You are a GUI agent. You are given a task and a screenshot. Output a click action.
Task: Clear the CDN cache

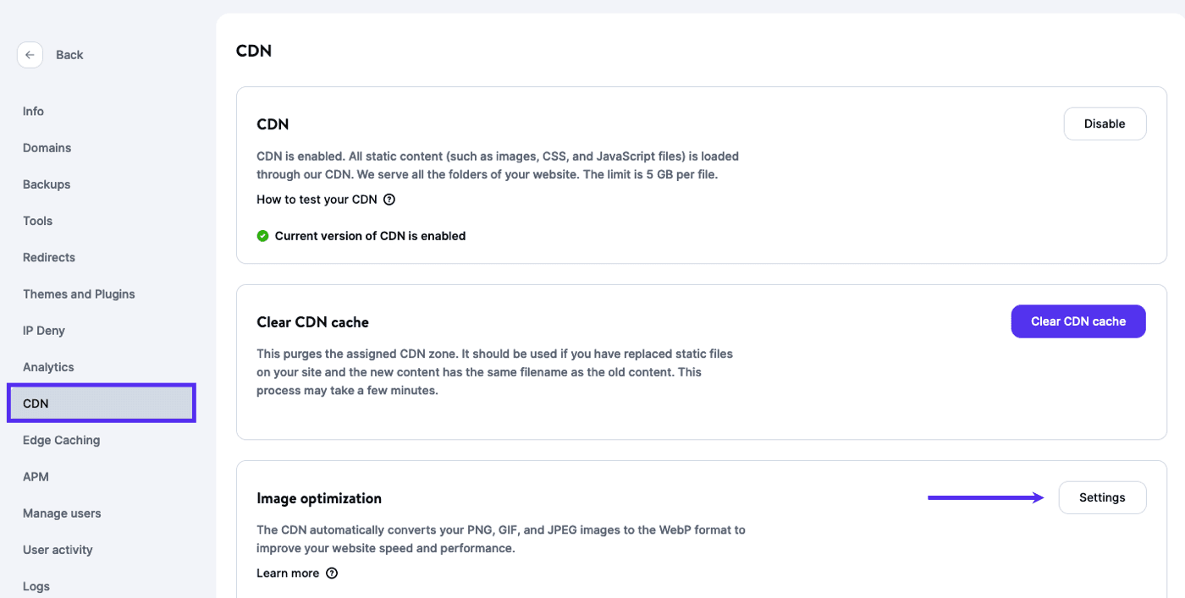pos(1078,321)
